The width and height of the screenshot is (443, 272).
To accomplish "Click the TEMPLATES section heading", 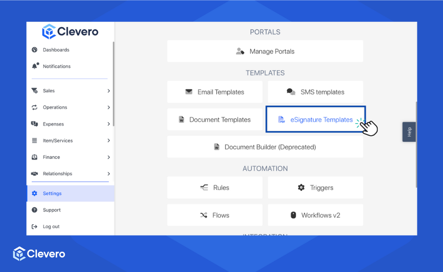I will coord(265,73).
